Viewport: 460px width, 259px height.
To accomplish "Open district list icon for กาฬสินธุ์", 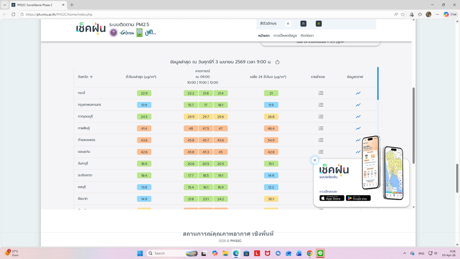I will tap(321, 128).
